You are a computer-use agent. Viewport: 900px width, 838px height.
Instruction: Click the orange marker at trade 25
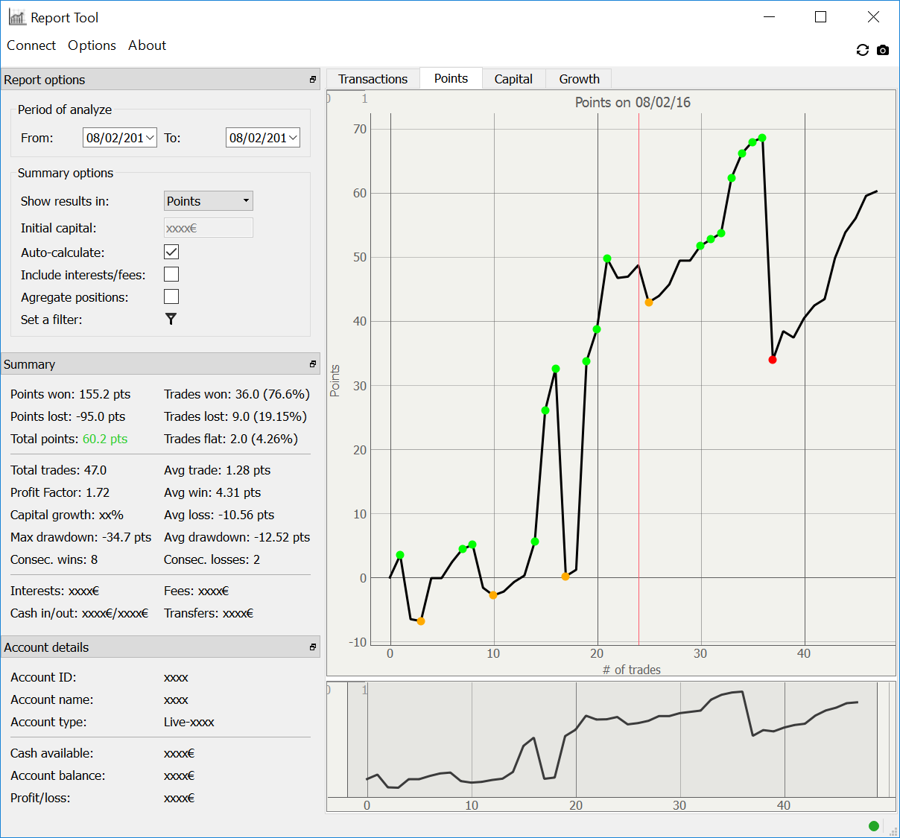click(x=649, y=302)
